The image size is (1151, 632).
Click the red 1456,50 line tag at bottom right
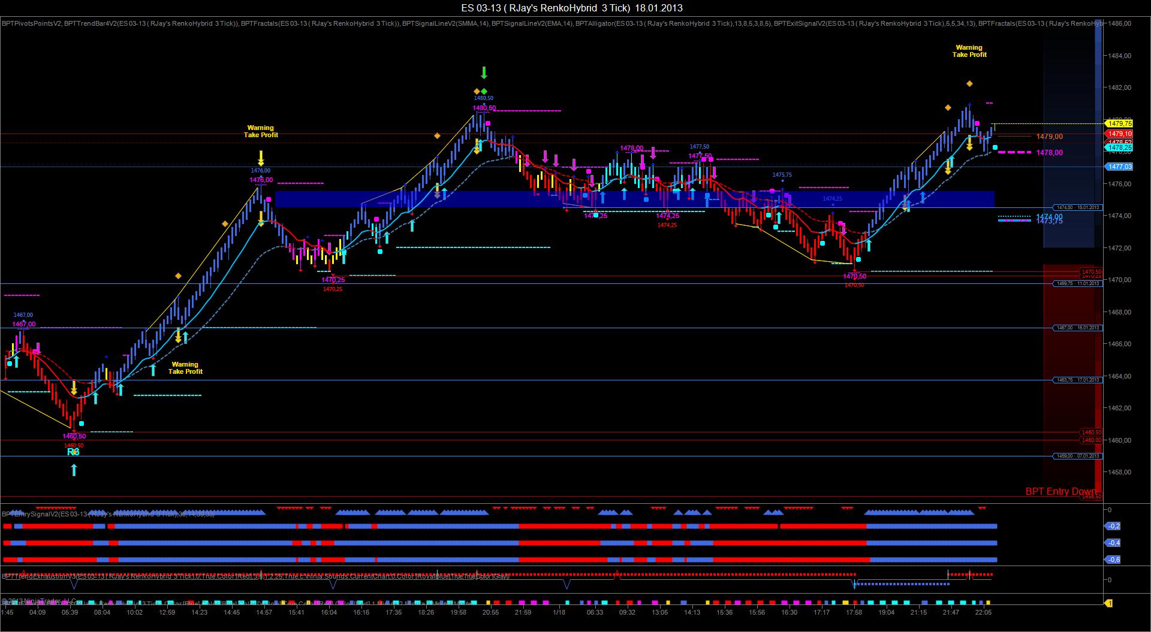1091,497
